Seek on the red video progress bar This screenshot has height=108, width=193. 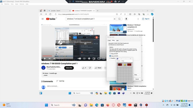tap(74, 56)
